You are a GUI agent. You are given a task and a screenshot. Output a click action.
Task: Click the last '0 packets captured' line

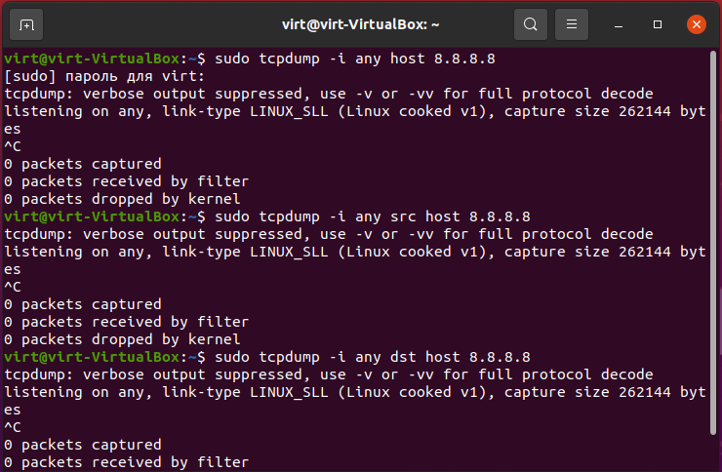[x=83, y=445]
